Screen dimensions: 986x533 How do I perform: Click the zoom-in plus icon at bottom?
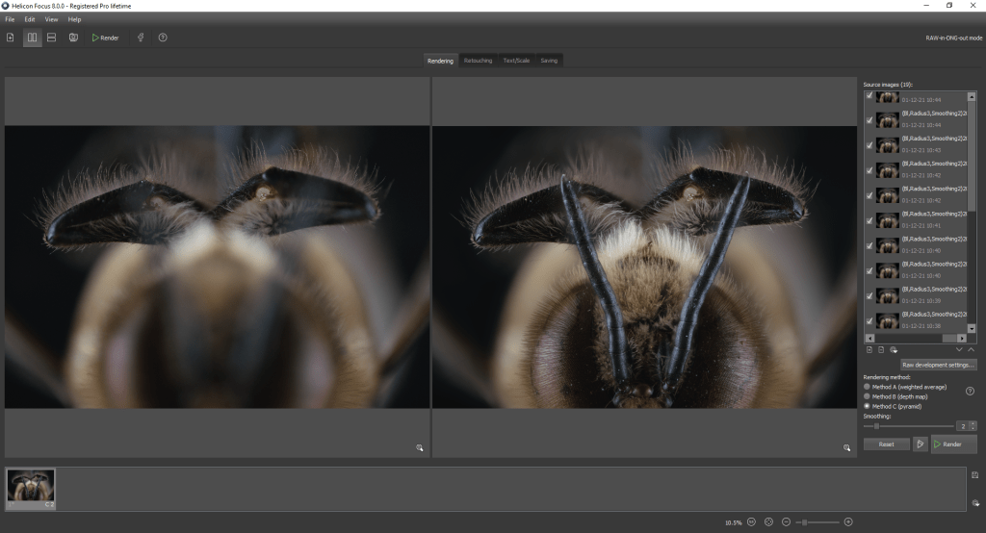848,521
